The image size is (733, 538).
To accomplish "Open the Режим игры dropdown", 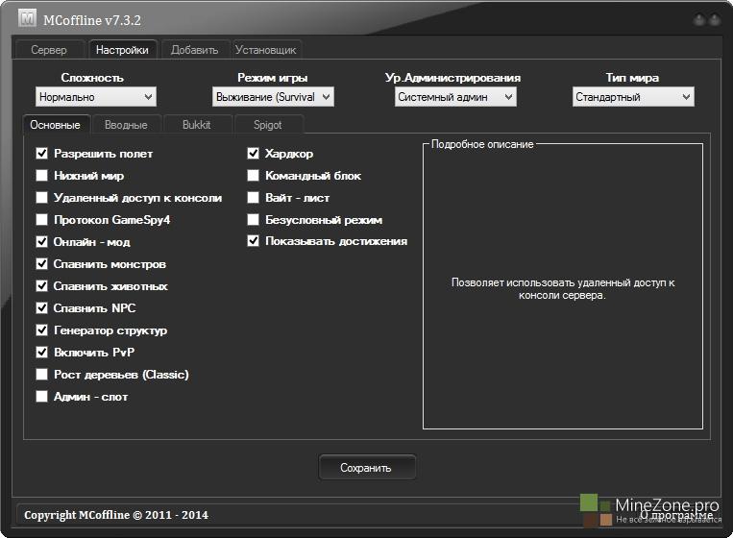I will [x=273, y=97].
